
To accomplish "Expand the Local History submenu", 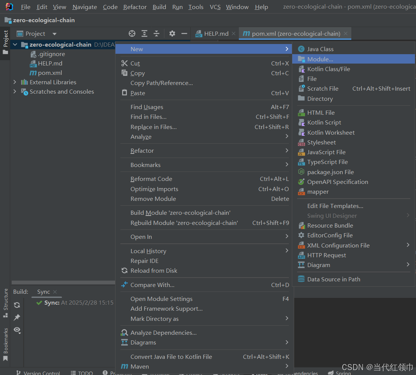I will tap(287, 251).
